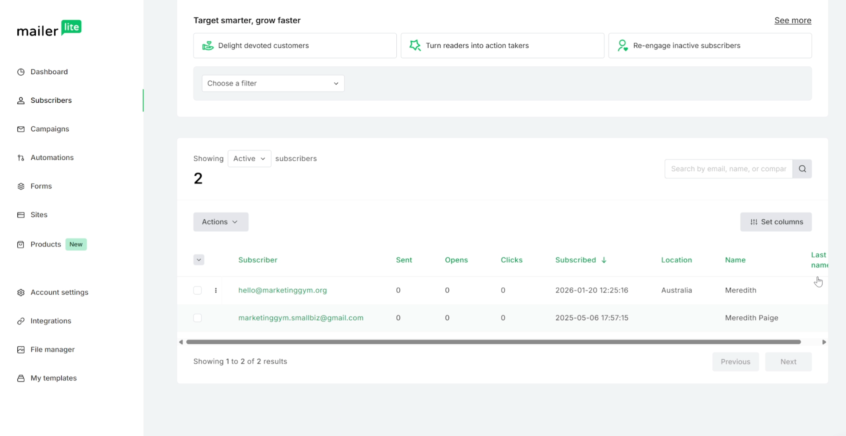Open the three-dot menu on the first subscriber row
Screen dimensions: 846x436
[x=216, y=290]
